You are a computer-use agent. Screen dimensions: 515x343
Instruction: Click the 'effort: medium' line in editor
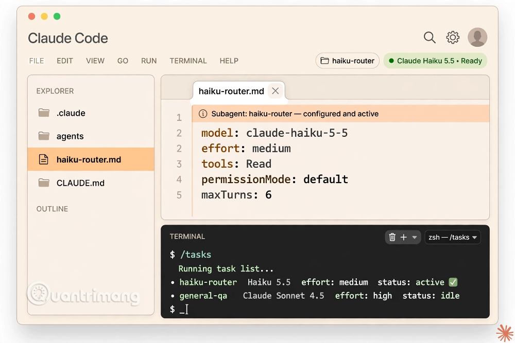point(246,148)
